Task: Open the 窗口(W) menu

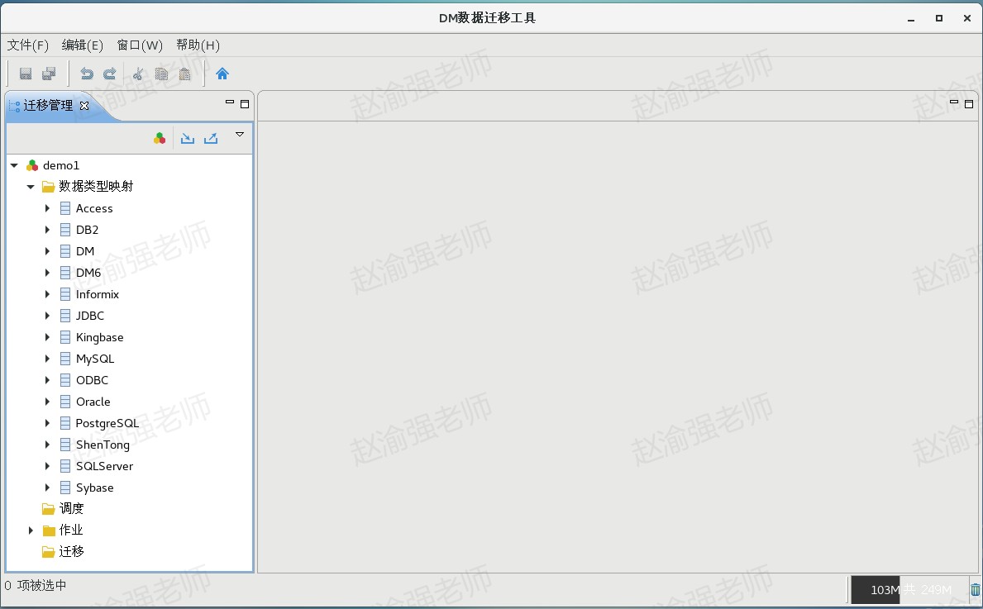Action: point(140,45)
